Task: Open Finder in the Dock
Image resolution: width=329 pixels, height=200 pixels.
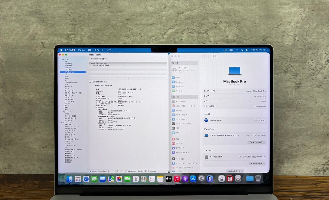Action: (70, 179)
